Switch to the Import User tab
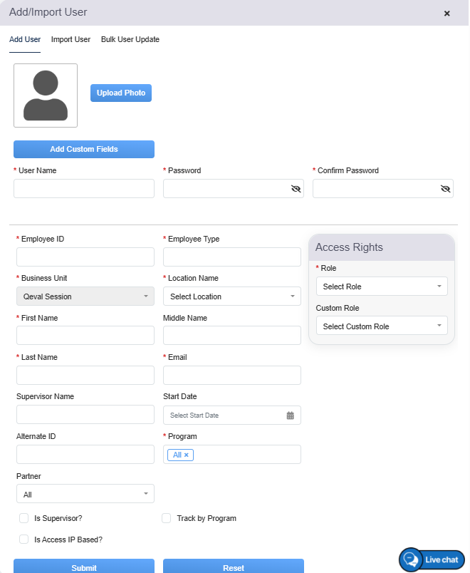 [70, 40]
